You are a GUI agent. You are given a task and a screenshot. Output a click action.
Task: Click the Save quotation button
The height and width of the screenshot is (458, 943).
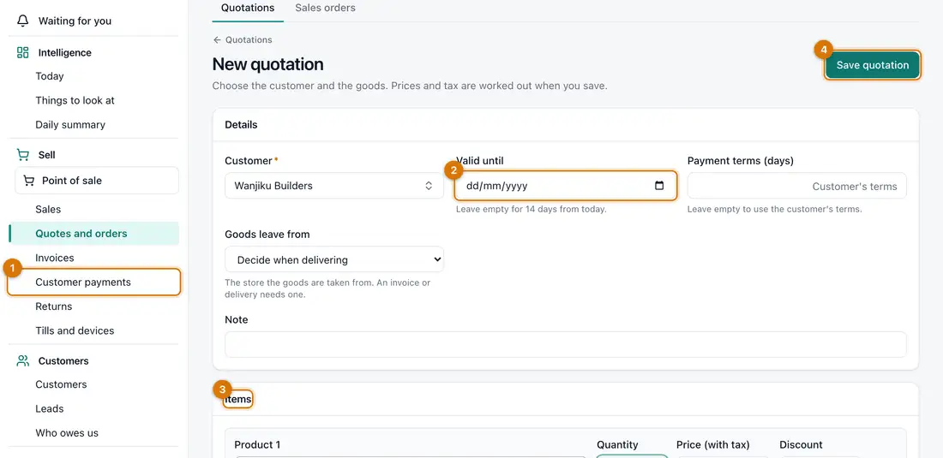tap(872, 65)
